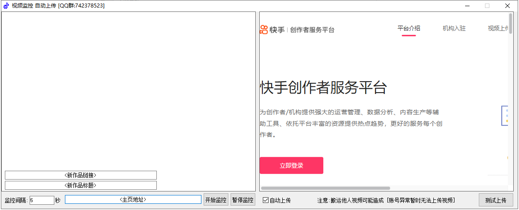Toggle the 自动上传 checkbox
The height and width of the screenshot is (210, 519).
265,200
